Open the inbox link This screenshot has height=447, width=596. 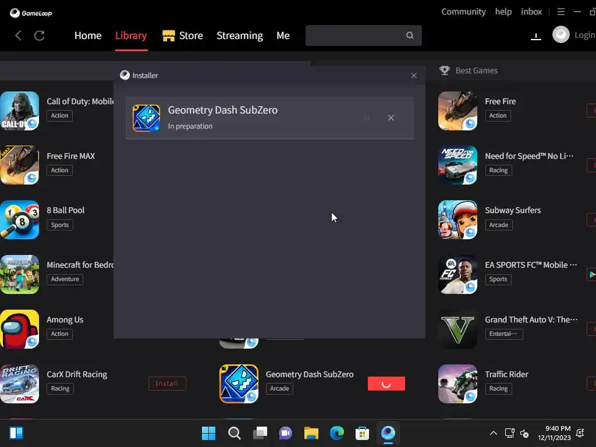tap(531, 12)
